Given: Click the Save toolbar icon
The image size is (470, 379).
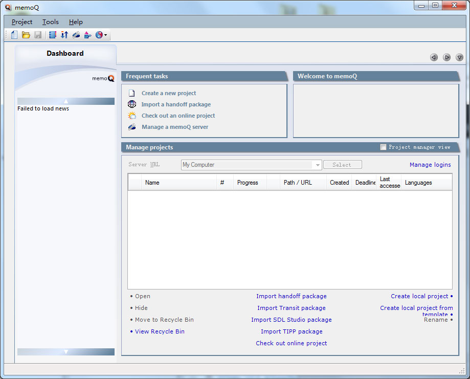Looking at the screenshot, I should pyautogui.click(x=38, y=34).
